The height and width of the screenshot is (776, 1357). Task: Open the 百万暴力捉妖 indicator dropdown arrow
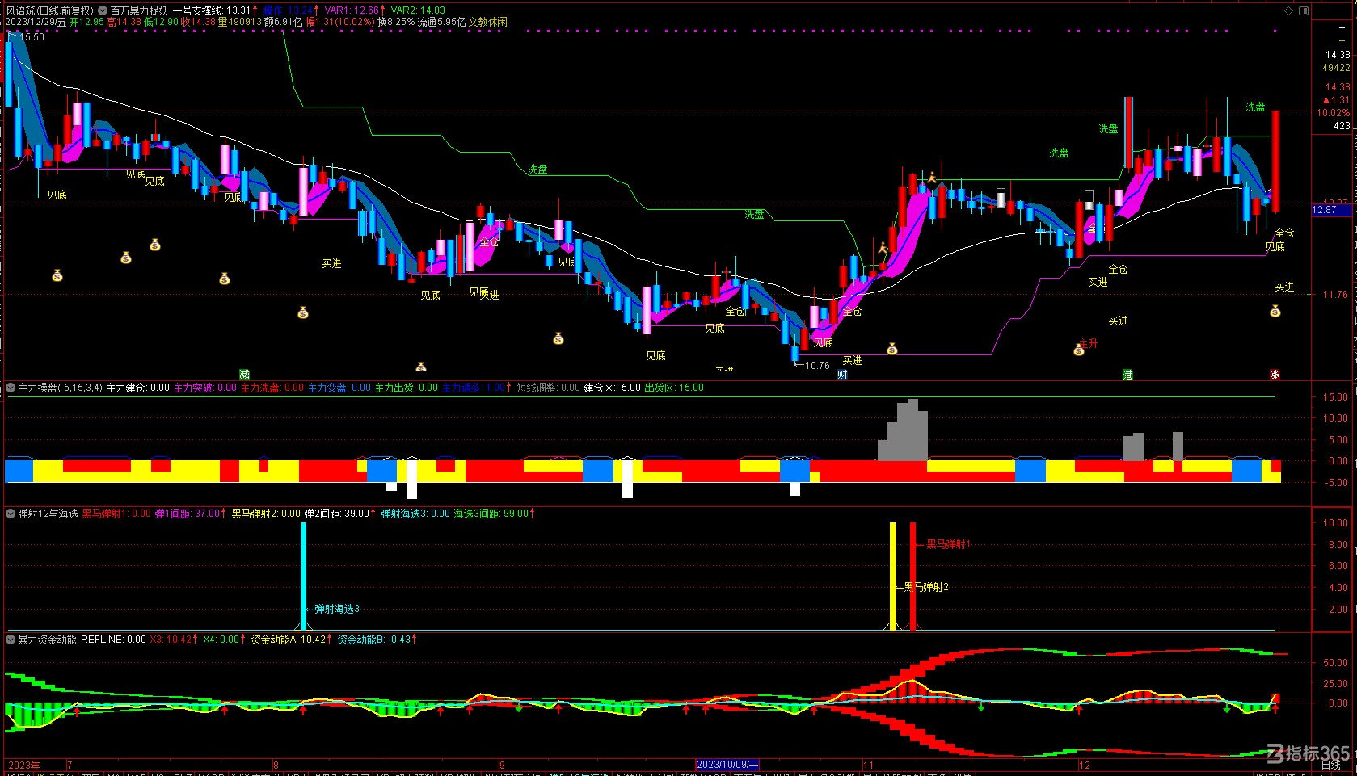[x=103, y=10]
